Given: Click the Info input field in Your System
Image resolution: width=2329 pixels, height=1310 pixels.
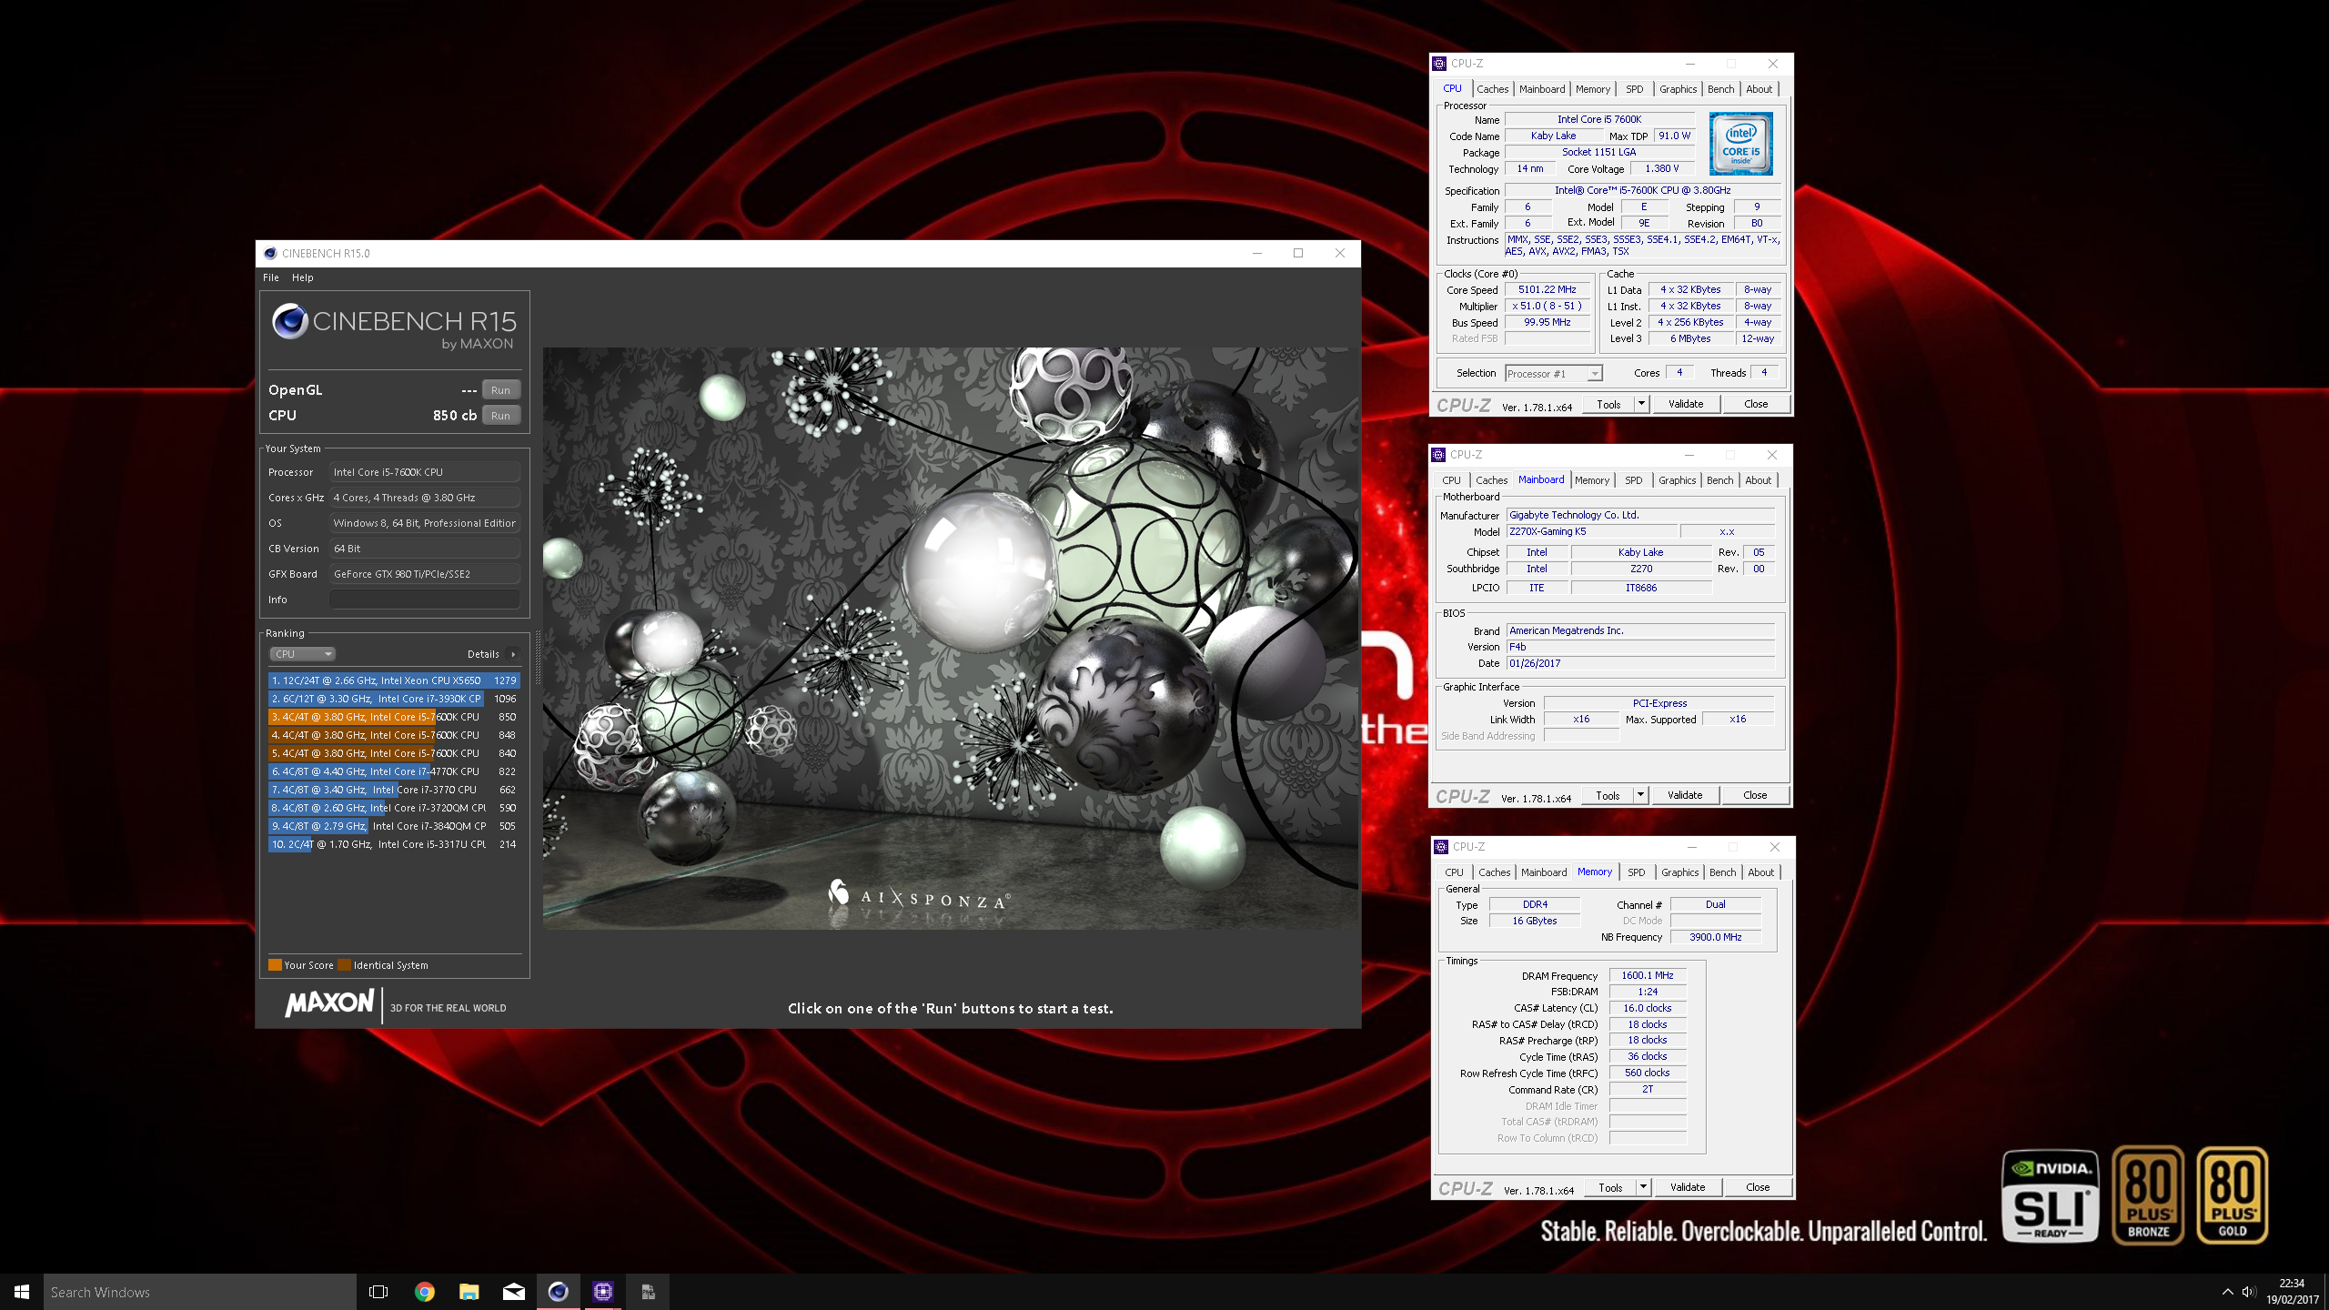Looking at the screenshot, I should (425, 600).
